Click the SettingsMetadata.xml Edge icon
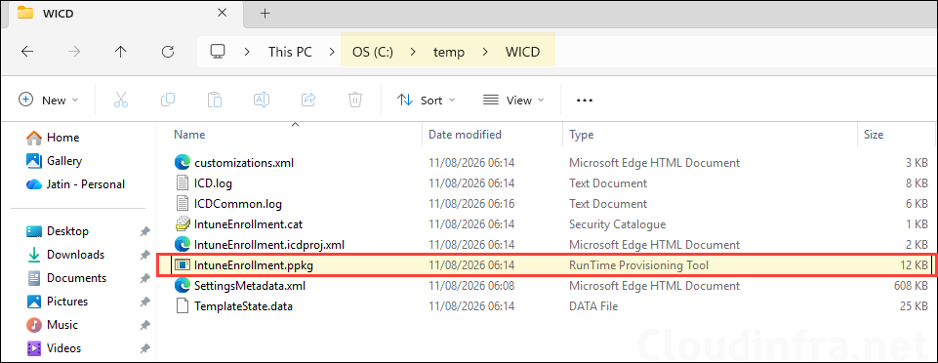The width and height of the screenshot is (938, 363). tap(182, 286)
